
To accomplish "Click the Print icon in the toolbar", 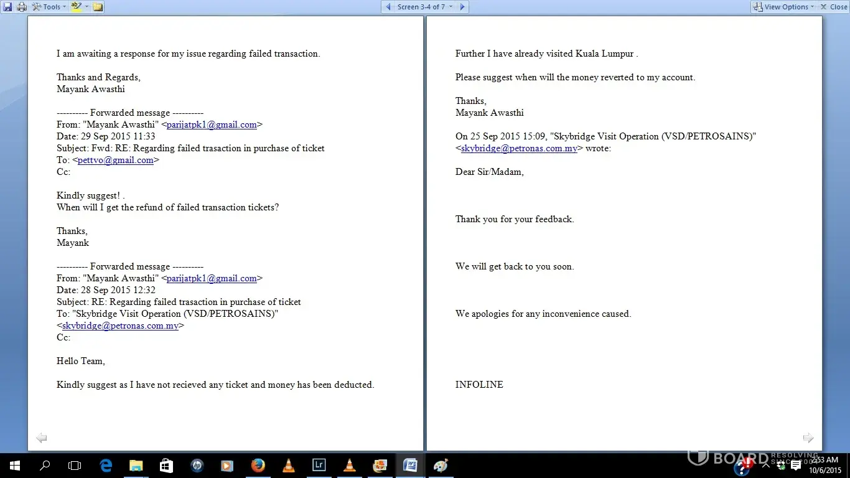I will tap(22, 7).
